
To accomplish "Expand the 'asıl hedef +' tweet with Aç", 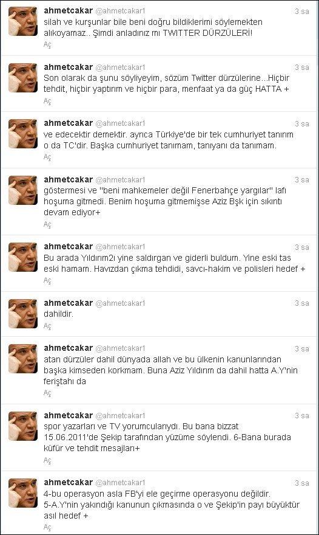I will pos(47,527).
